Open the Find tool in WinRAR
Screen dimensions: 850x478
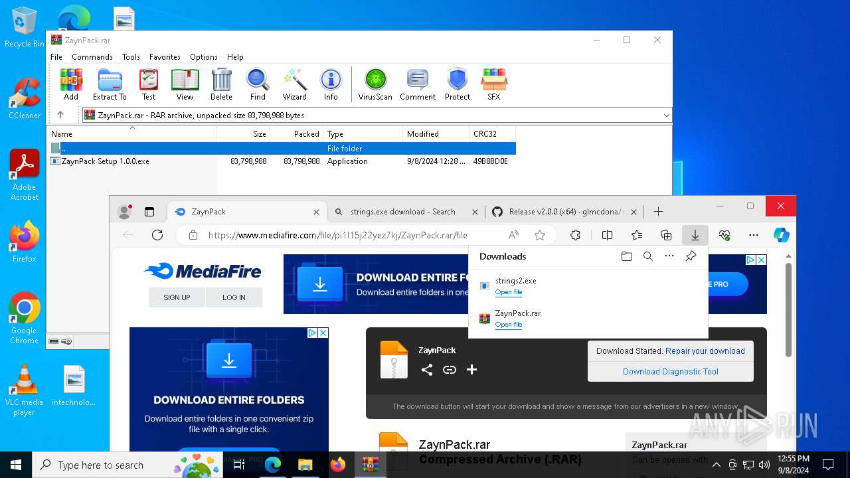tap(258, 84)
